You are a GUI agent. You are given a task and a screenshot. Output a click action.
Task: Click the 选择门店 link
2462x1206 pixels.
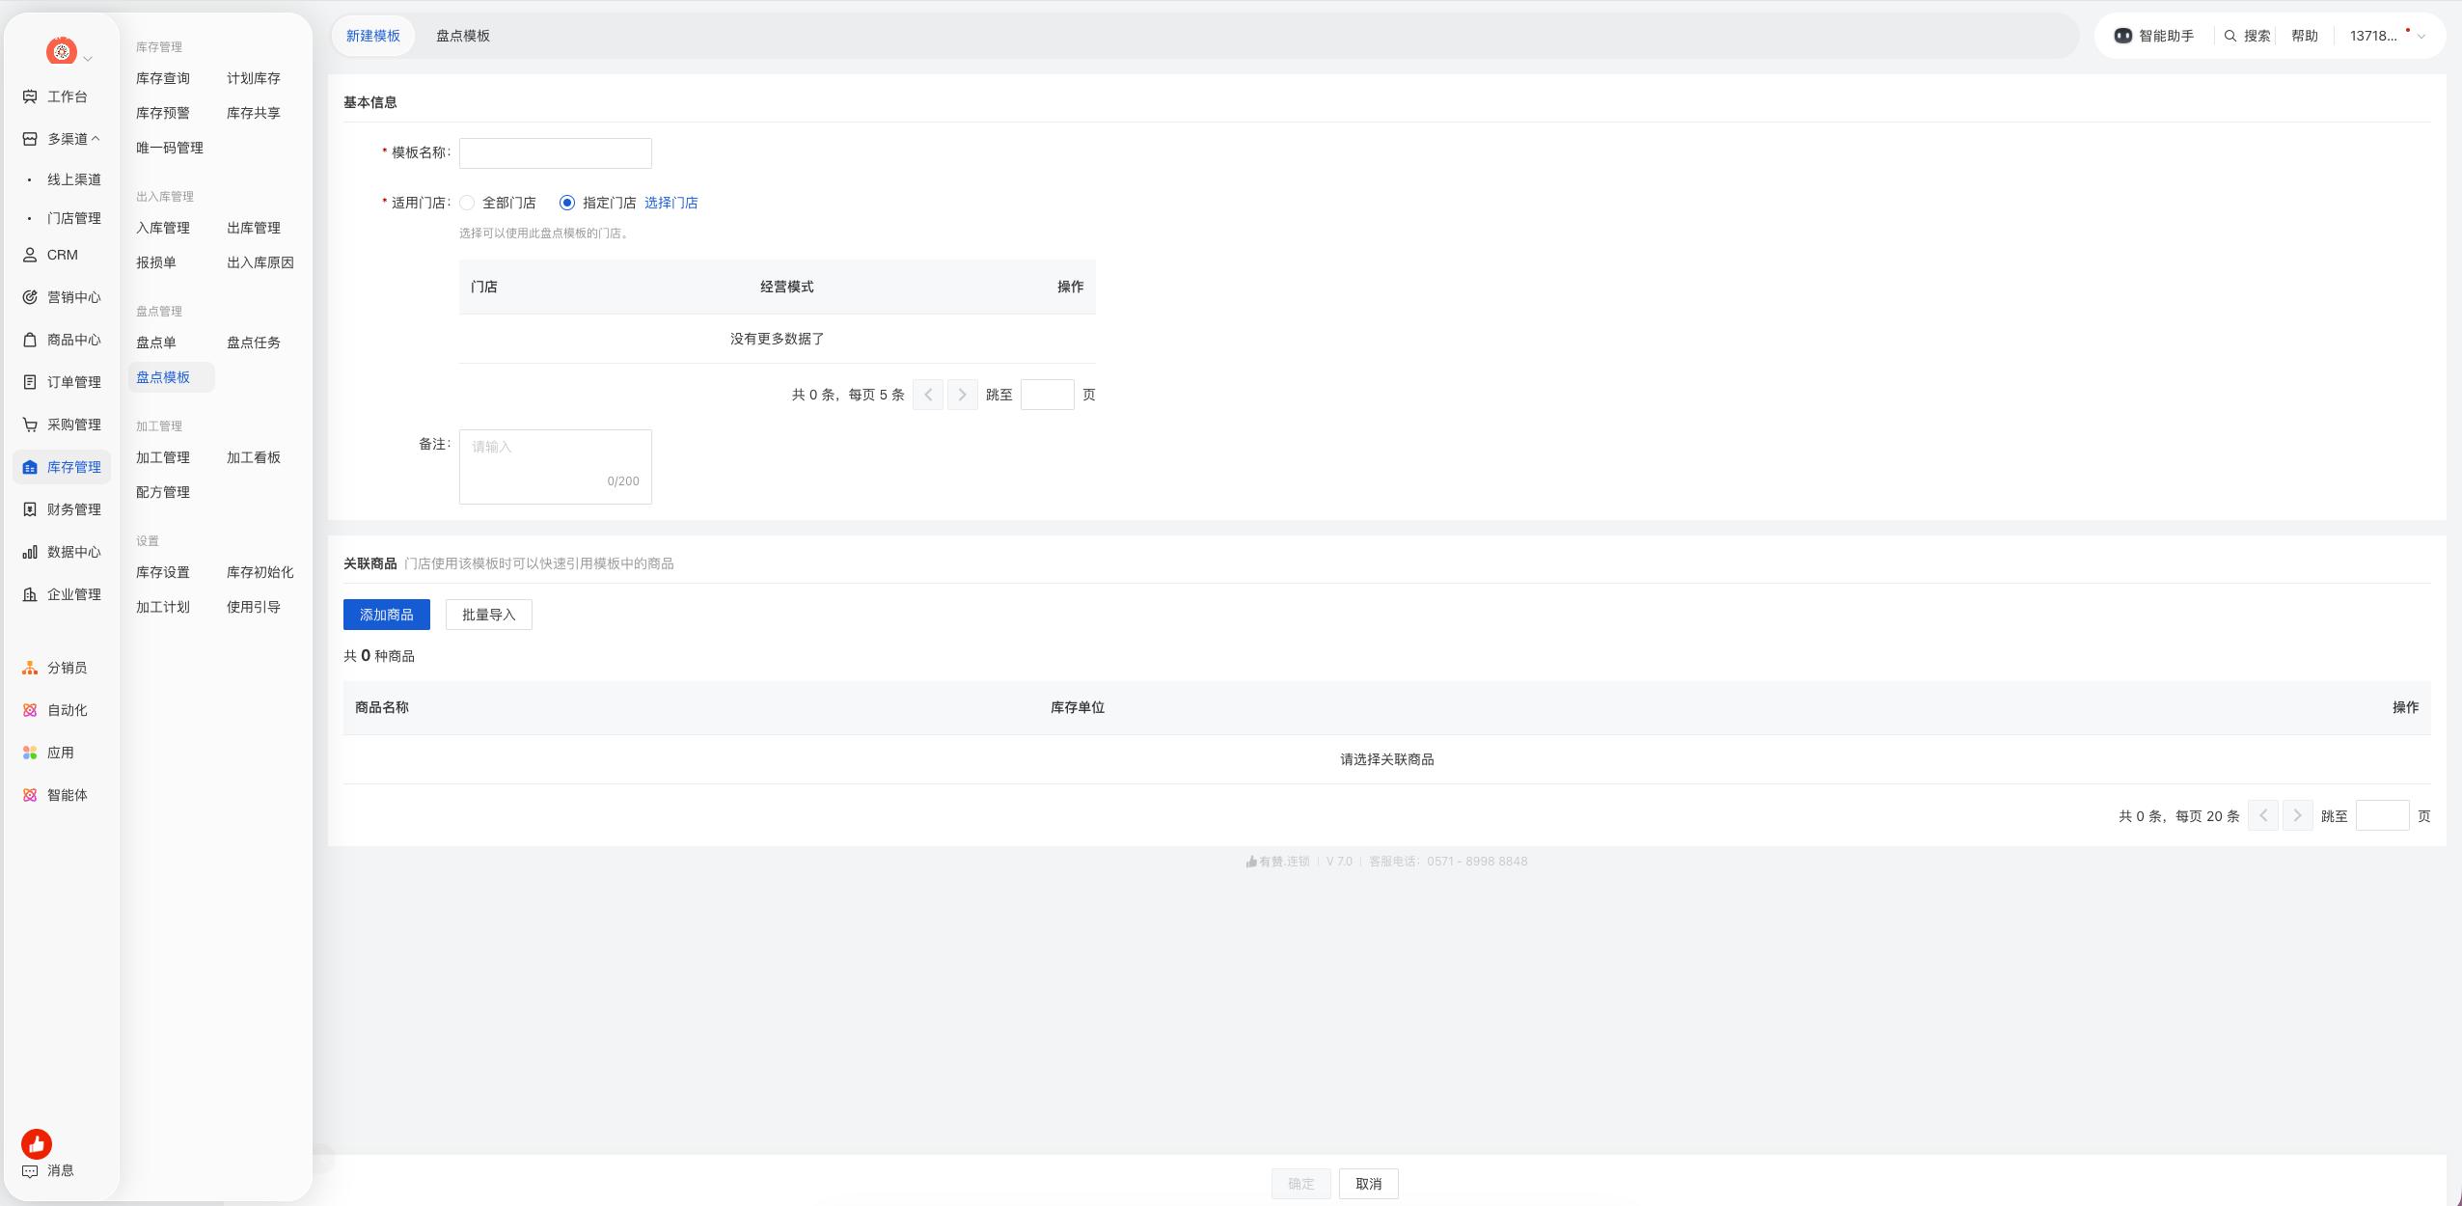click(671, 203)
